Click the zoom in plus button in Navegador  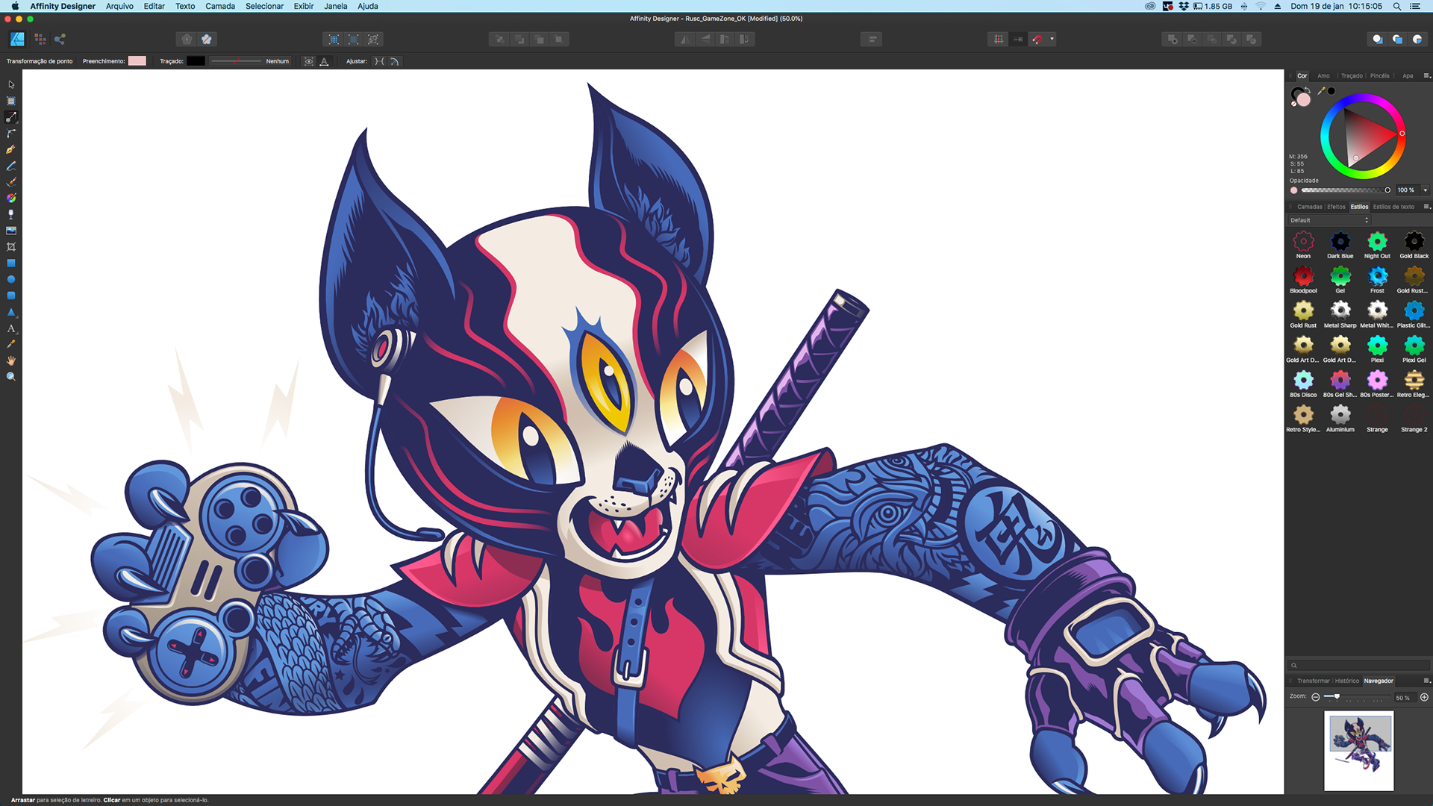(1424, 697)
